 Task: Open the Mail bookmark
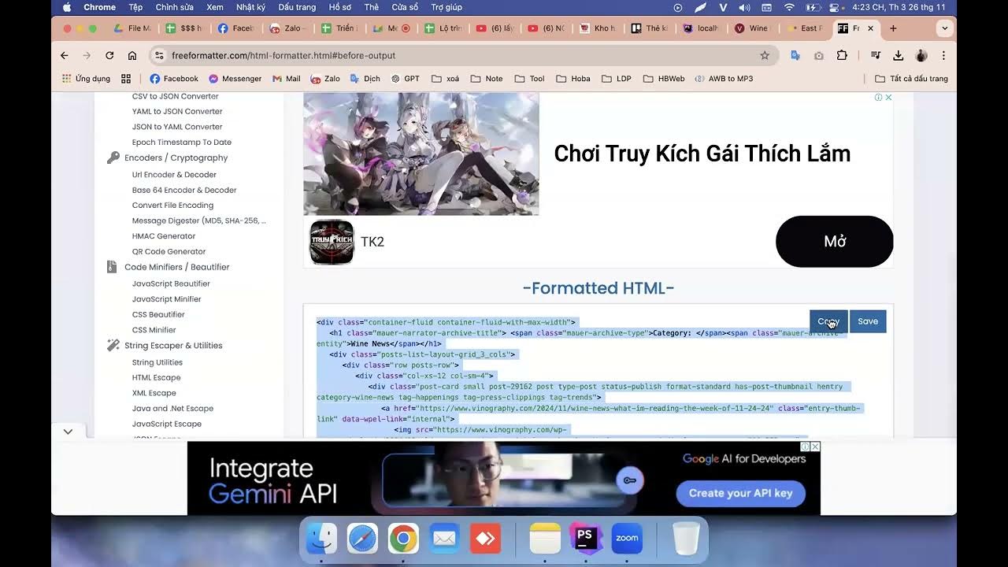[287, 79]
